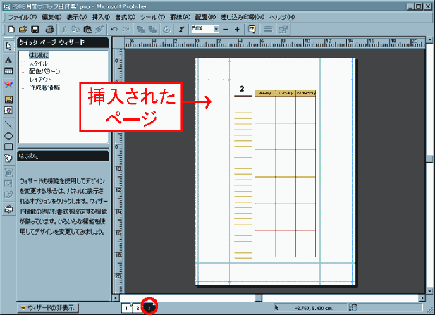The image size is (435, 315).
Task: Select スタイル in the wizard list
Action: tap(38, 63)
